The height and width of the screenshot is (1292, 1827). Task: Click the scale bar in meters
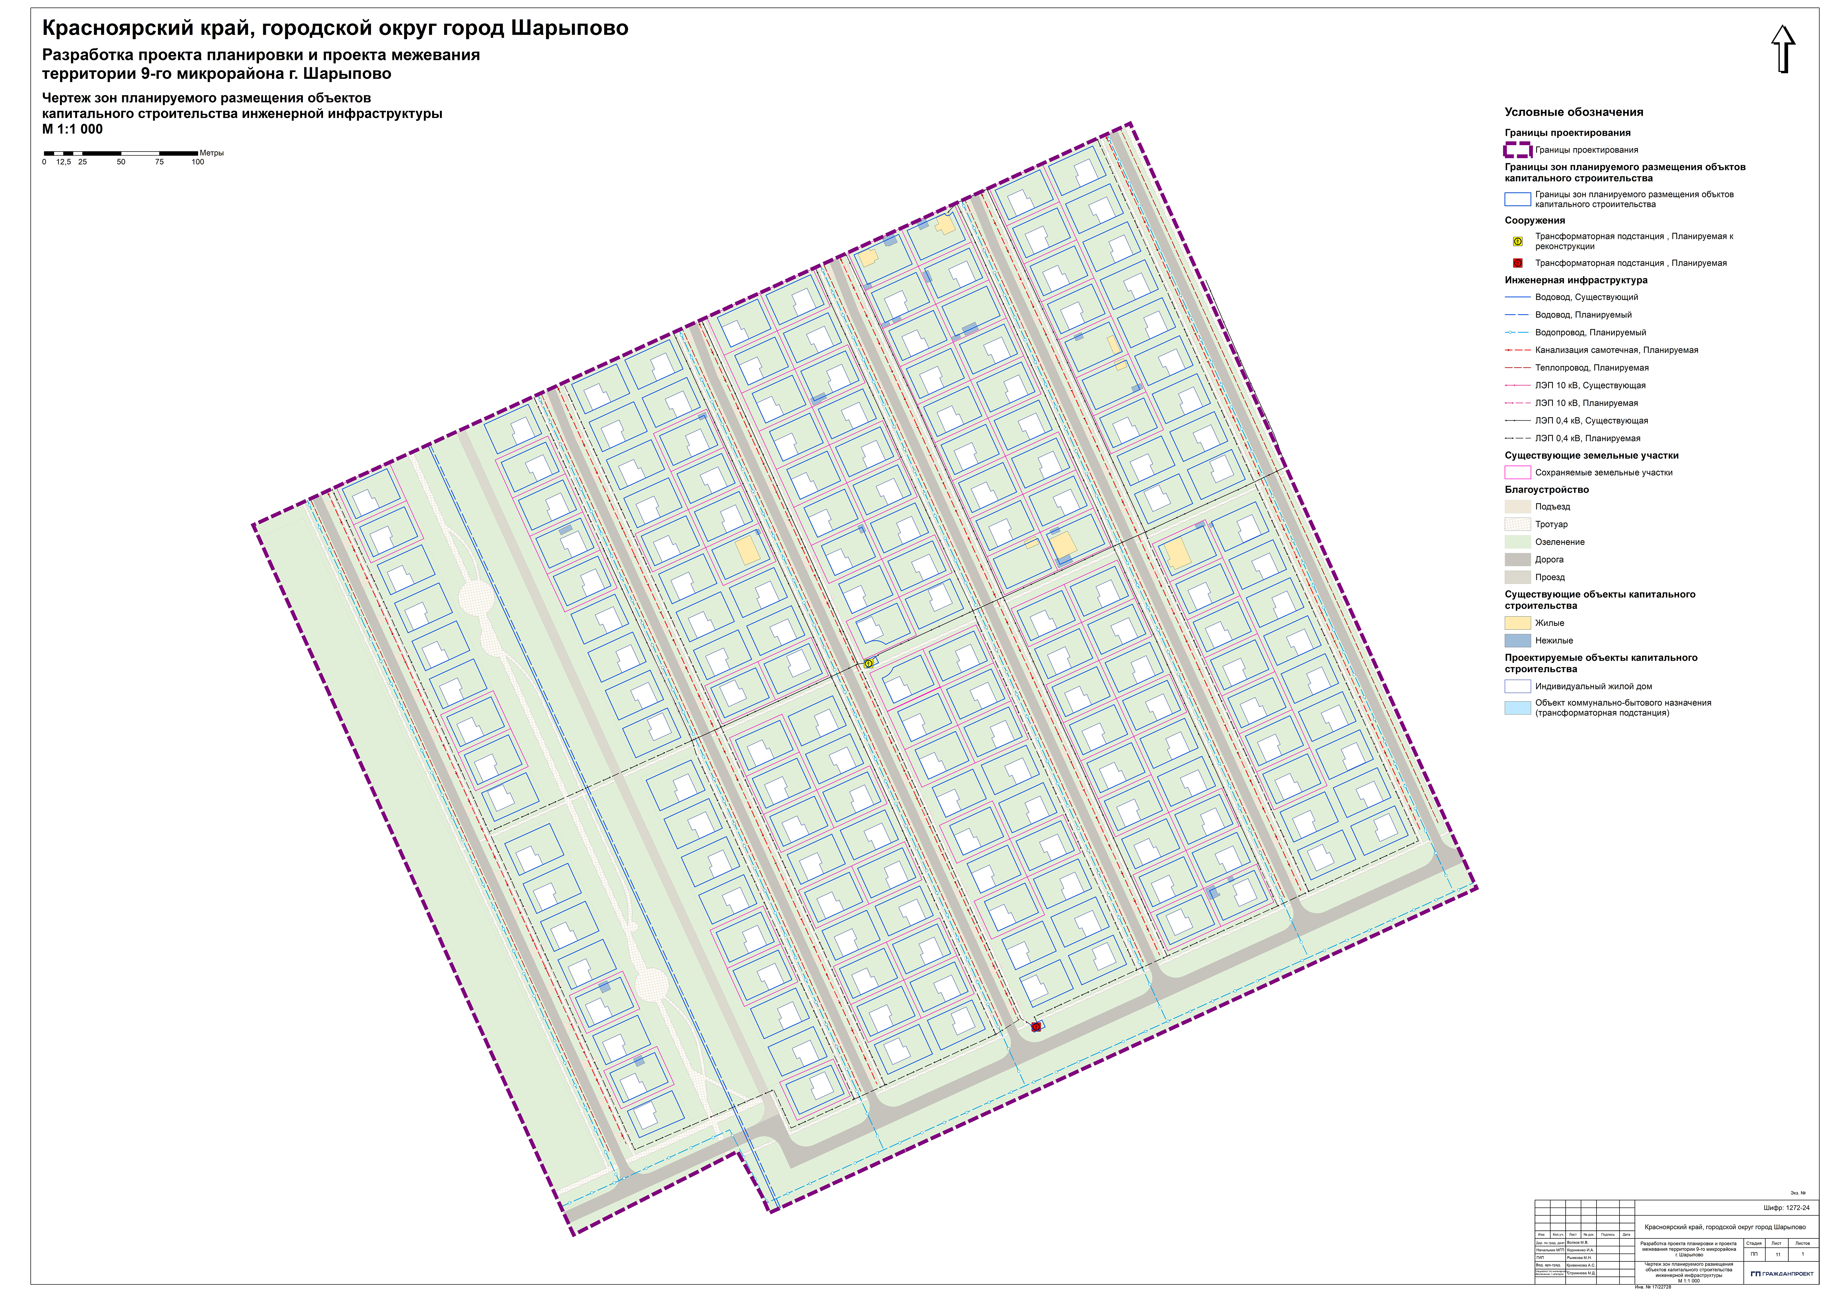pyautogui.click(x=121, y=153)
